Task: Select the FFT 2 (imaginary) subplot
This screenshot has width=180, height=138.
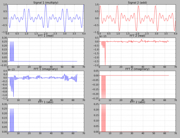Action: [138, 85]
